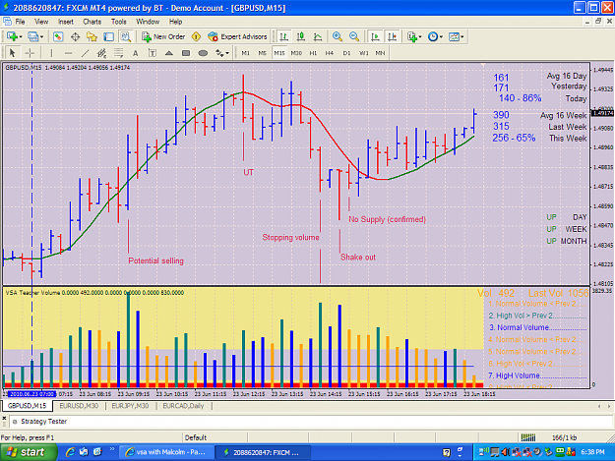Viewport: 615px width, 461px height.
Task: Open Internet Explorer quick launch icon
Action: coord(70,452)
